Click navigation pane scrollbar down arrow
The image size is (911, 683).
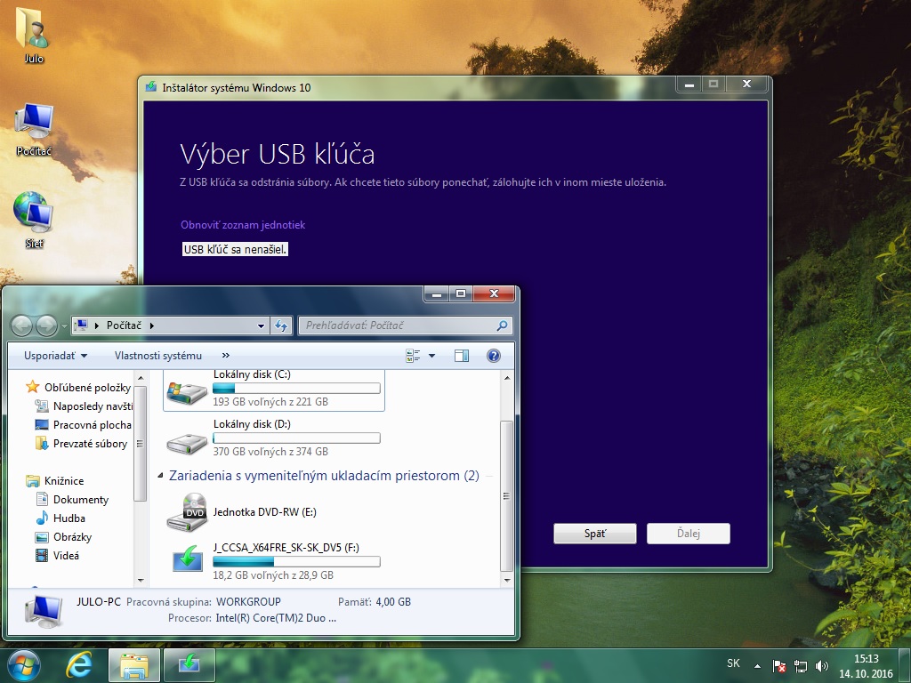(140, 580)
